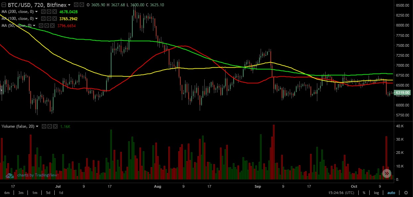
Task: Open the MA (200, close, 0) dropdown
Action: pyautogui.click(x=36, y=12)
